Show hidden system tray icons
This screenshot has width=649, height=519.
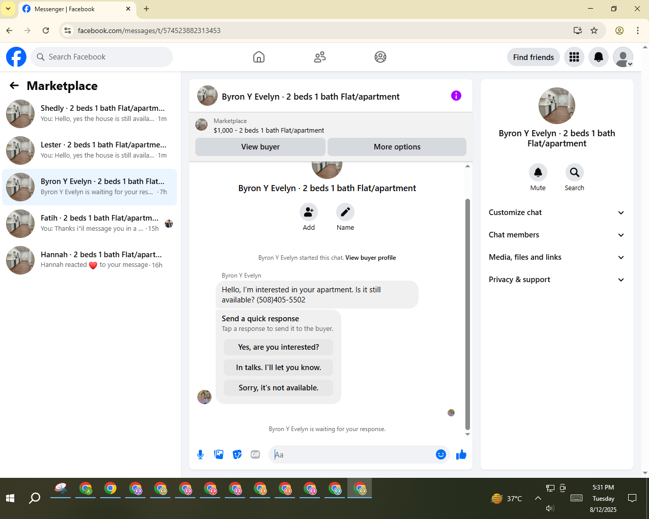[538, 498]
